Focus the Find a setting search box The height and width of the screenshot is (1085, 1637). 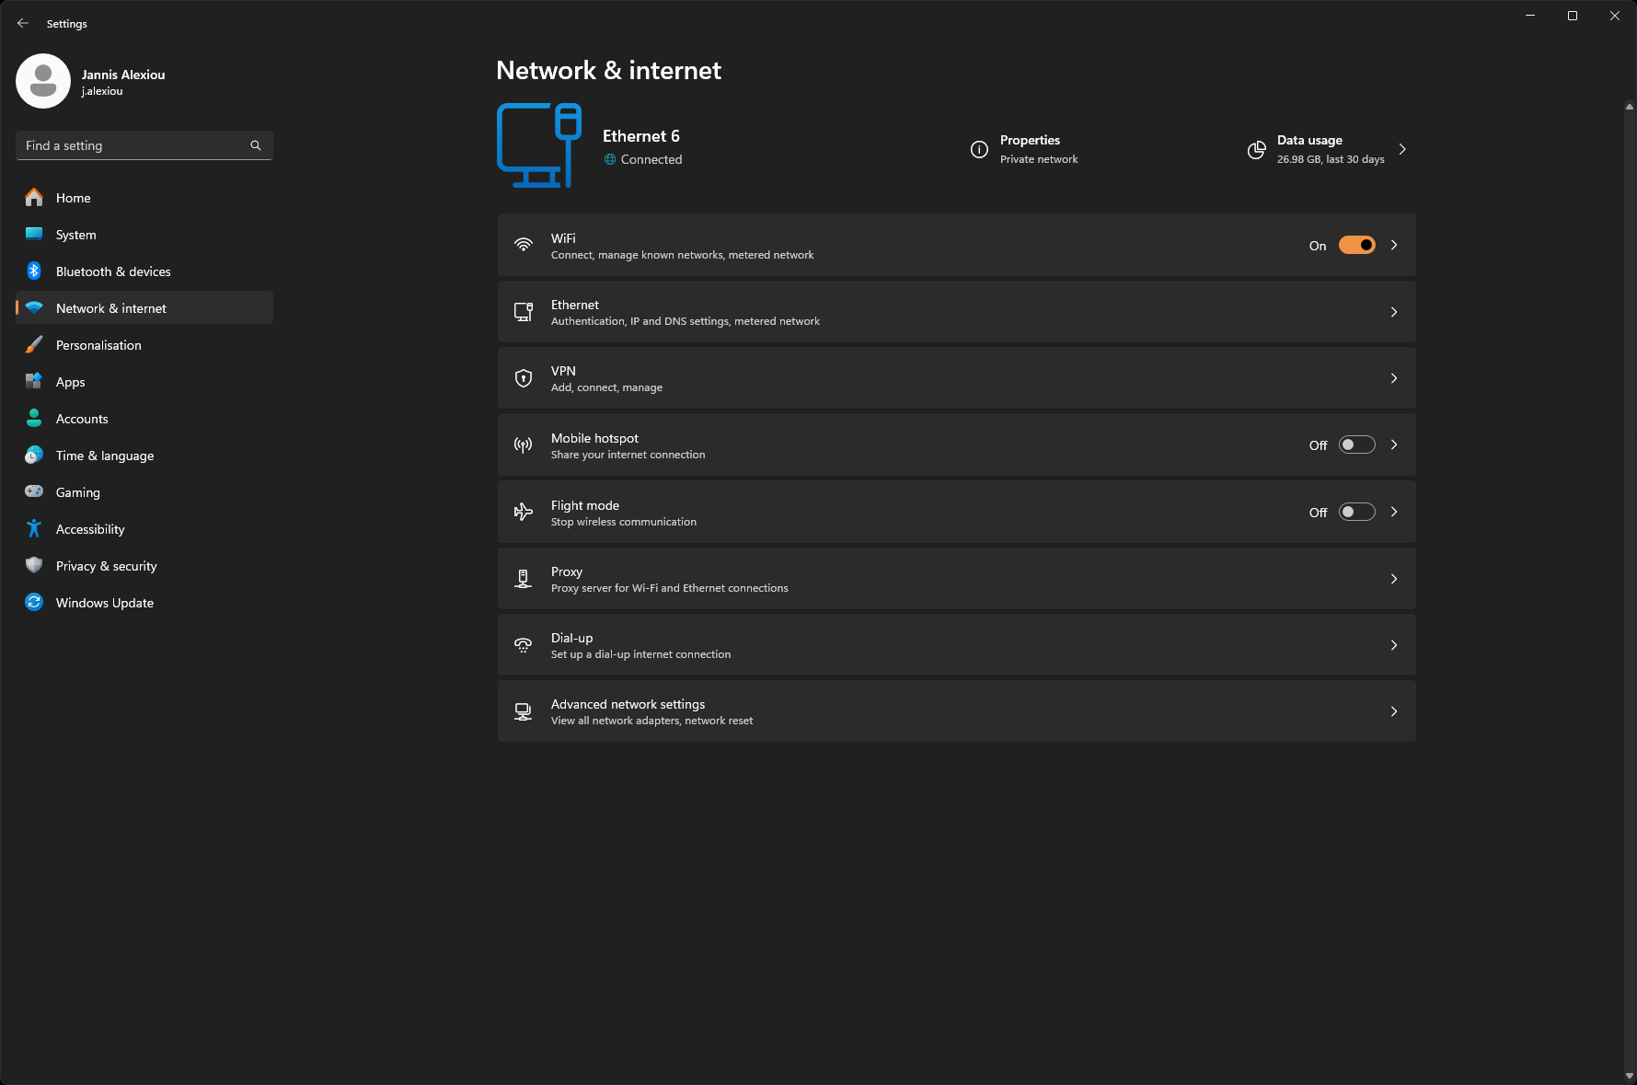coord(144,145)
